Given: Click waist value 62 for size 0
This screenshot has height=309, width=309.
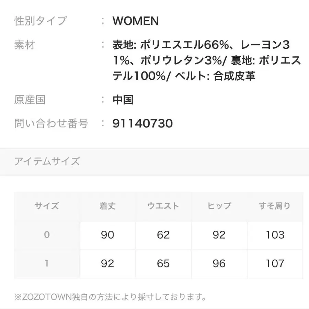Looking at the screenshot, I should [x=163, y=235].
